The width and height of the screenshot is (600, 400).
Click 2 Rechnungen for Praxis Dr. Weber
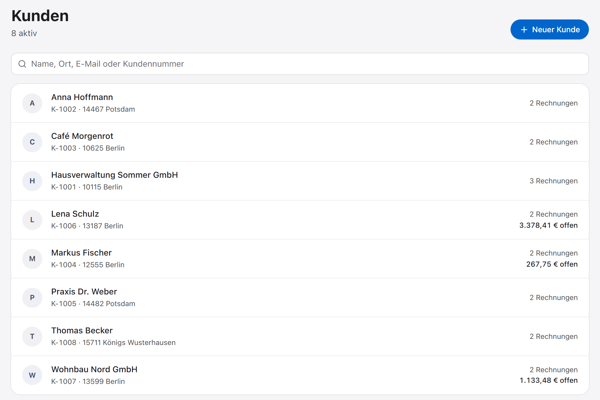(x=554, y=297)
